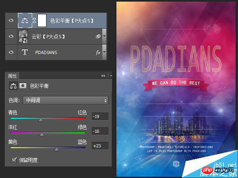
Task: Select the PDADIANS layer name
Action: click(x=46, y=52)
